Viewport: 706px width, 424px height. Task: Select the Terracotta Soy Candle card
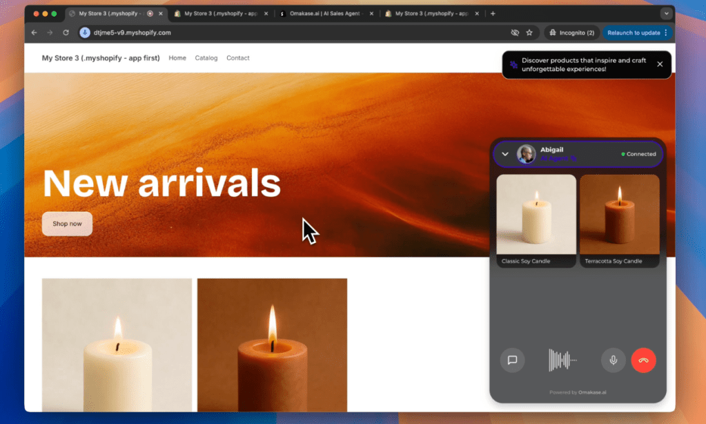(x=619, y=220)
